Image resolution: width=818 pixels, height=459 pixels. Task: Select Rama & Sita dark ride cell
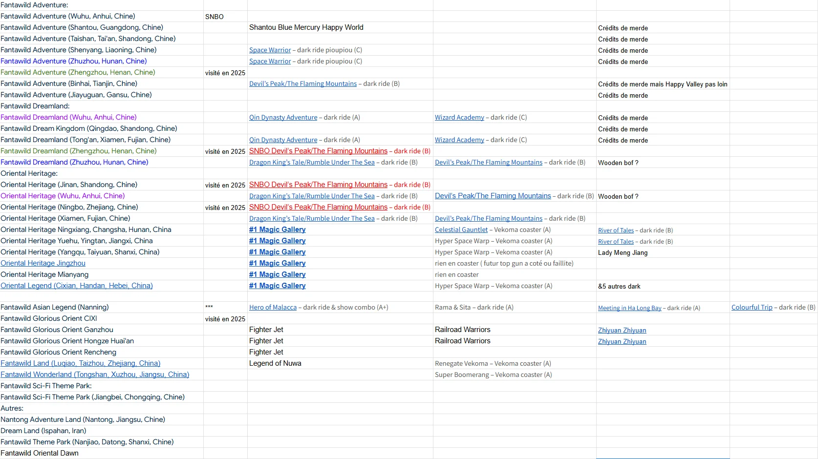[x=515, y=307]
